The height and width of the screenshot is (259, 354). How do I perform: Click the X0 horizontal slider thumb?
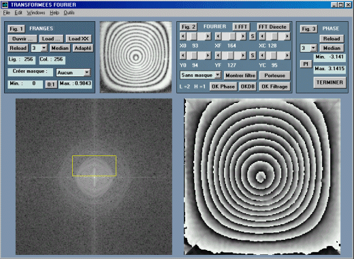[193, 36]
